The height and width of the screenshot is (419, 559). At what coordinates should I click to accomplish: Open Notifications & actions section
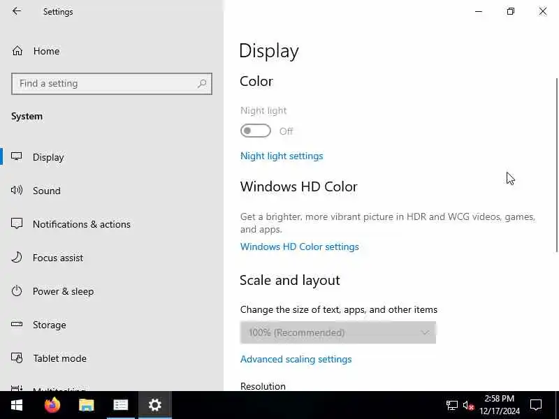(x=82, y=224)
